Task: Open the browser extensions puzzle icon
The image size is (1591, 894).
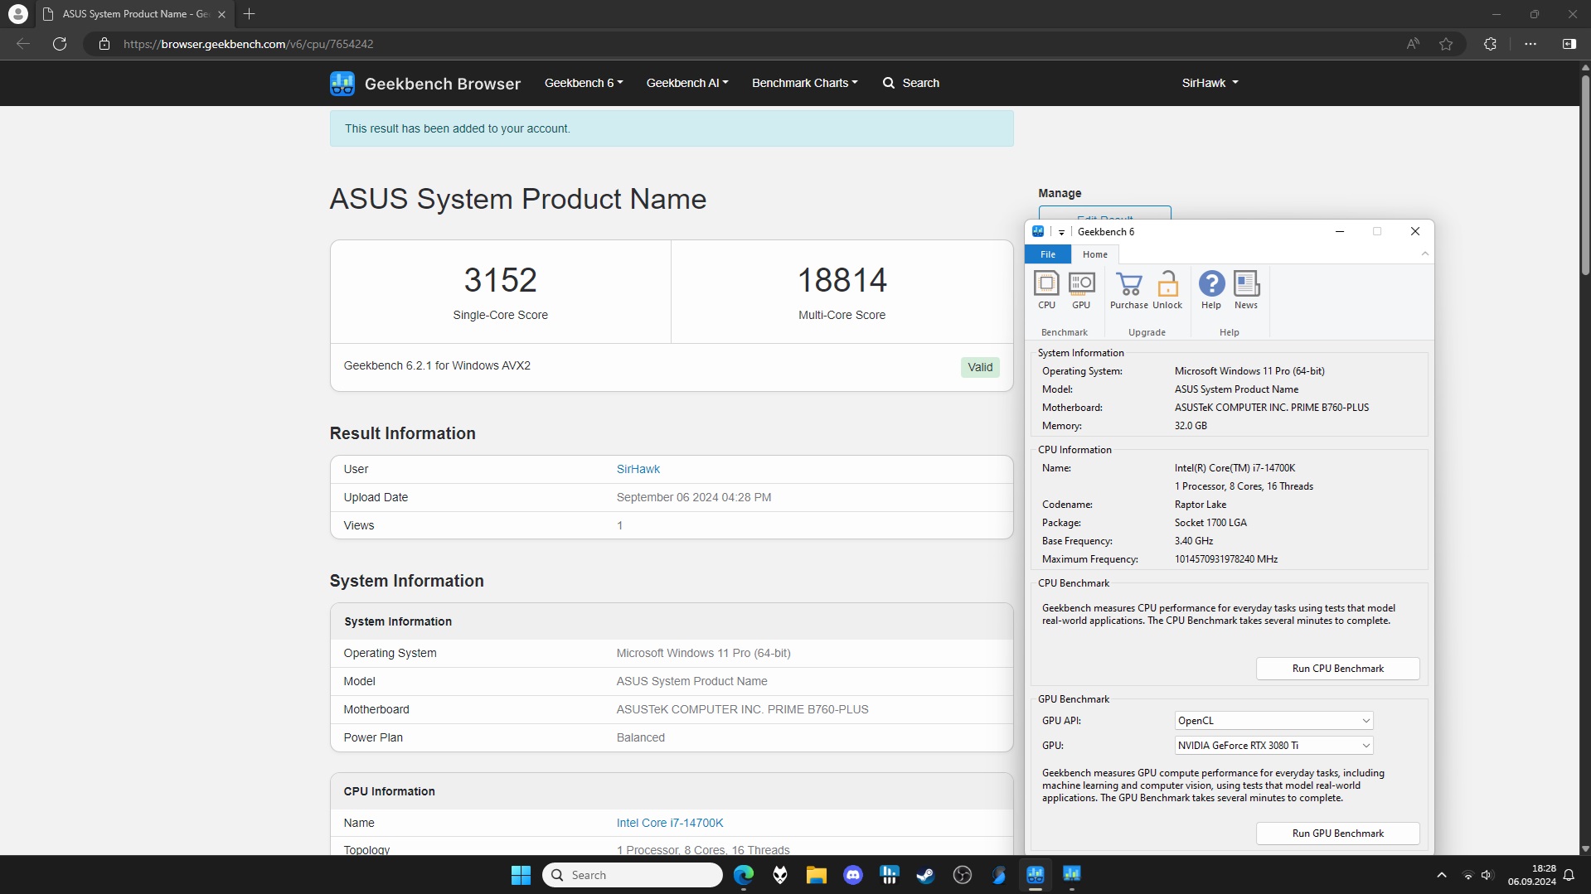Action: (1490, 44)
